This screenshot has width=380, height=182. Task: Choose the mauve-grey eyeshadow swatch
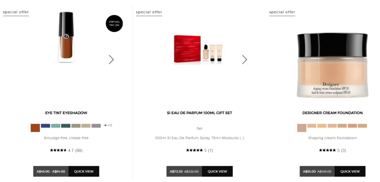(x=96, y=126)
